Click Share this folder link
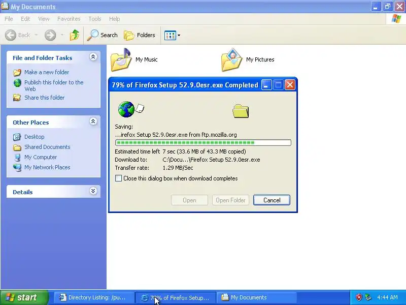The height and width of the screenshot is (305, 406). 44,98
